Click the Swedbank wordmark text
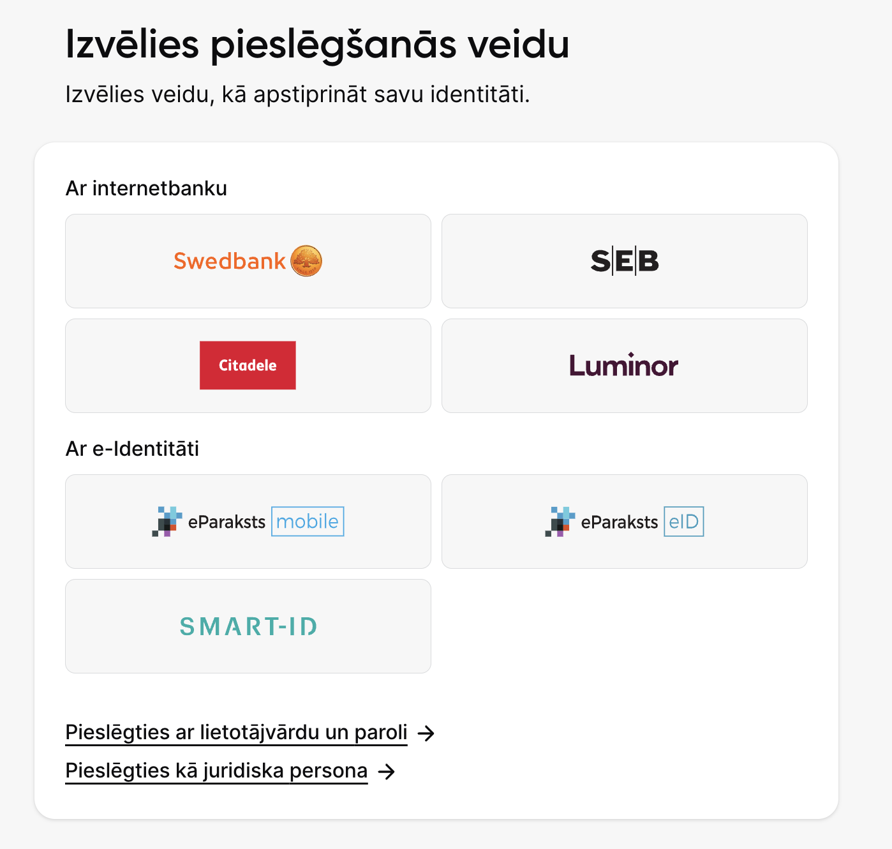Viewport: 892px width, 849px height. pos(230,261)
